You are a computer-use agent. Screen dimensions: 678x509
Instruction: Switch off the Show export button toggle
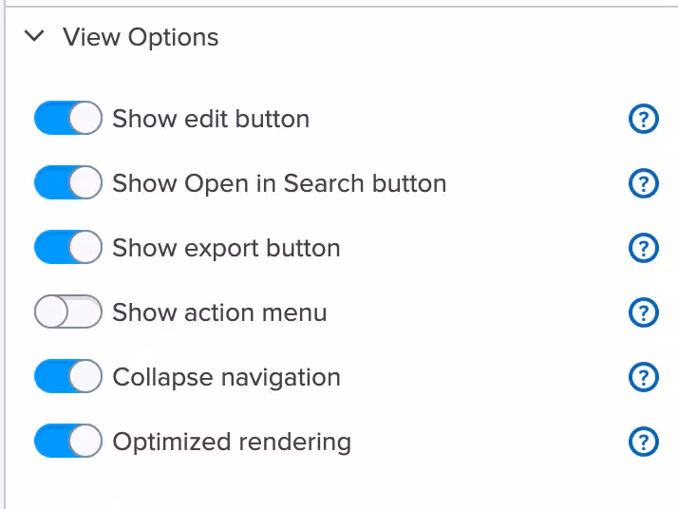click(67, 248)
